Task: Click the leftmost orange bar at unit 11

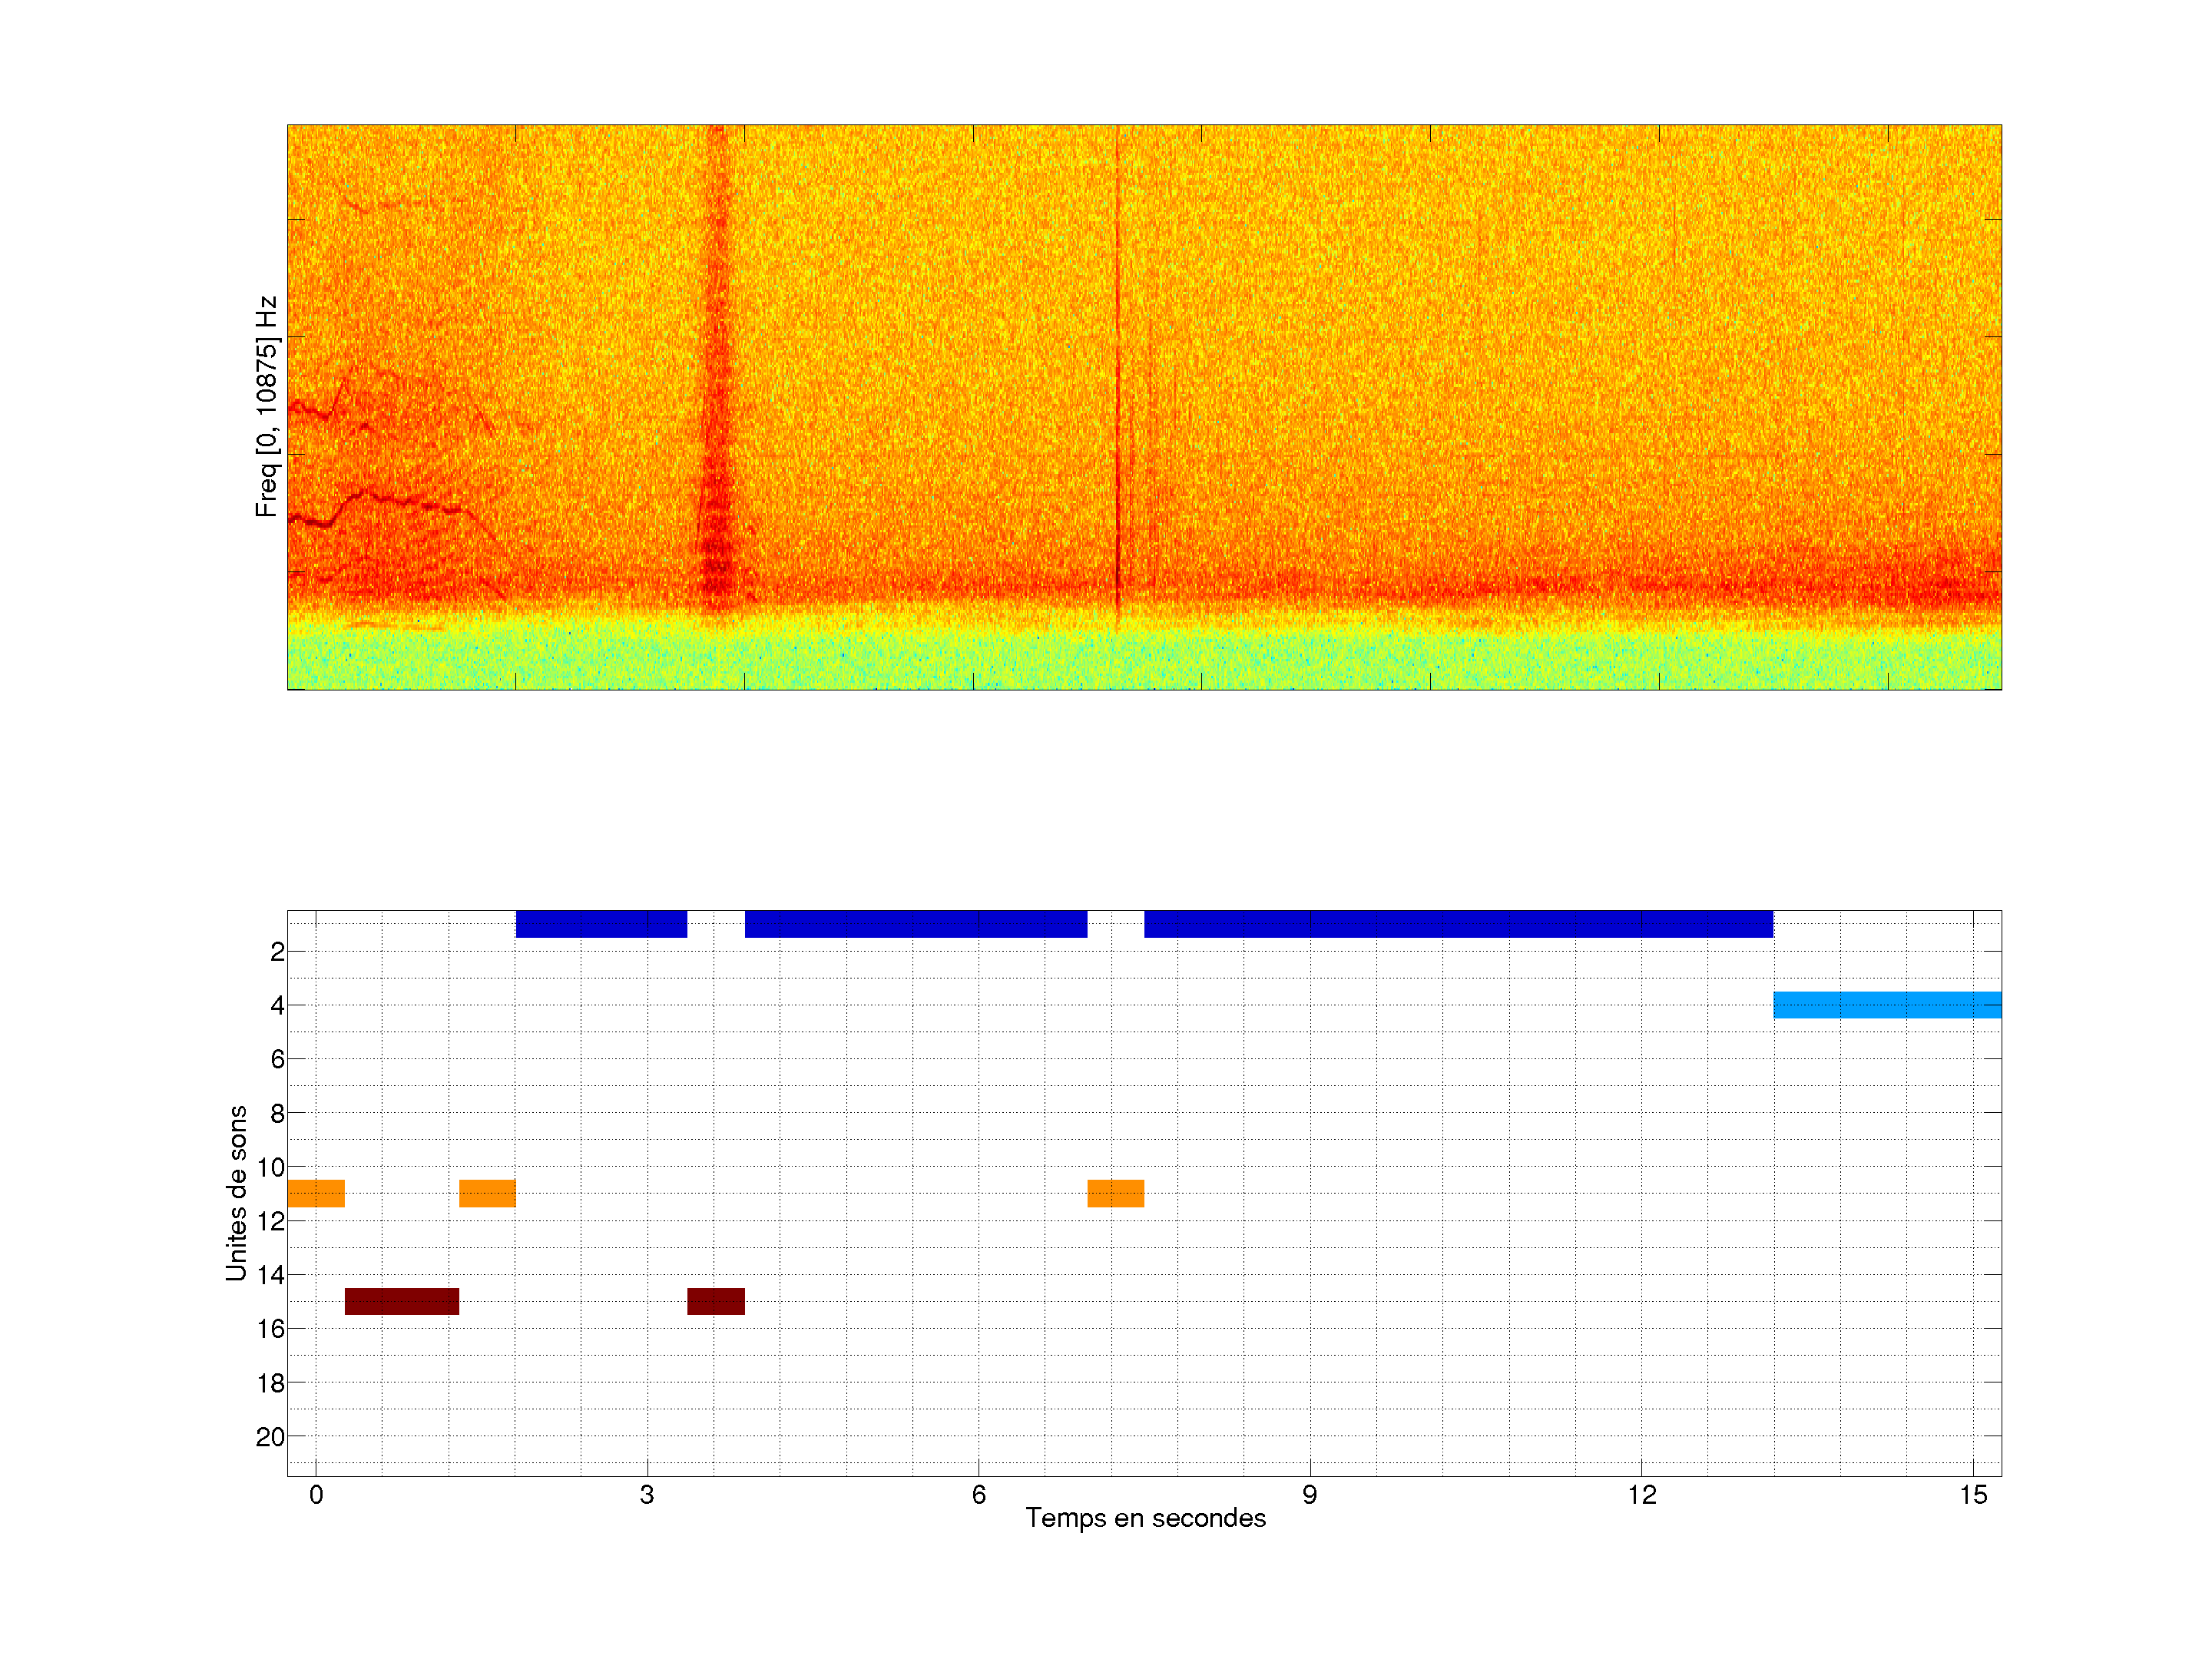Action: tap(316, 1193)
